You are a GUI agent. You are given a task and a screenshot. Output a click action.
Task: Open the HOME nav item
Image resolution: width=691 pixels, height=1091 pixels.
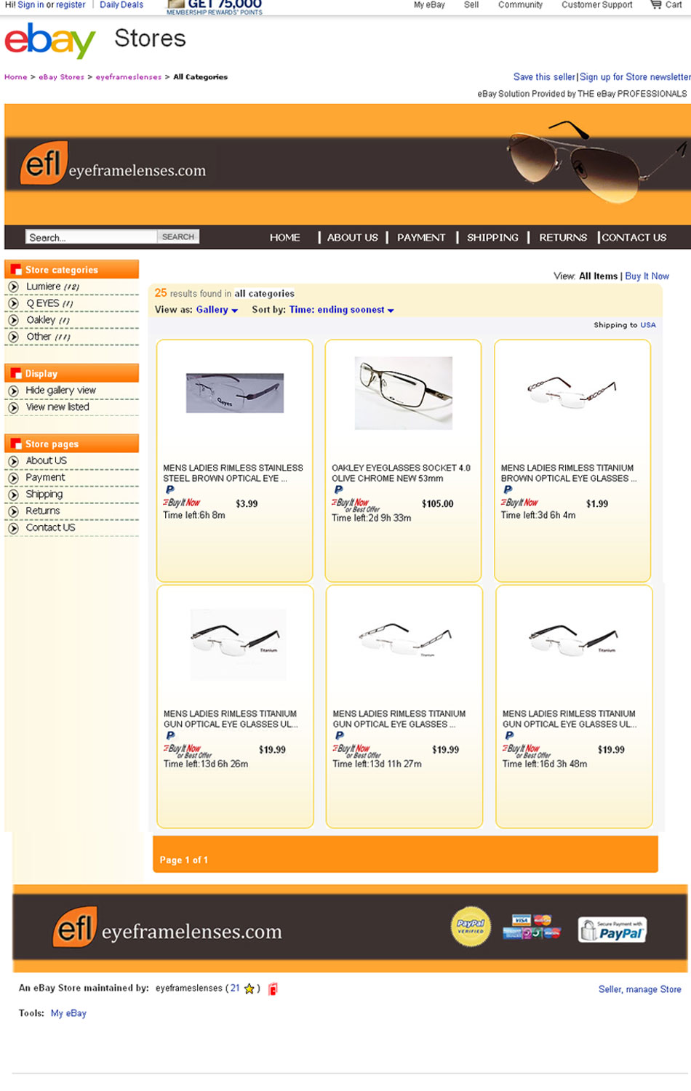(x=284, y=237)
